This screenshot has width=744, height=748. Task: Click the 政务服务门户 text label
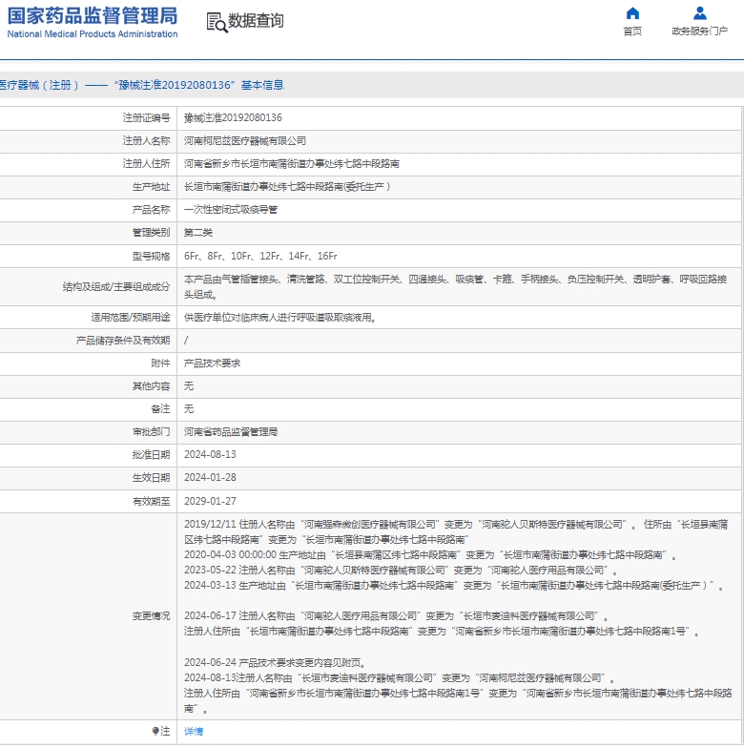tap(700, 31)
